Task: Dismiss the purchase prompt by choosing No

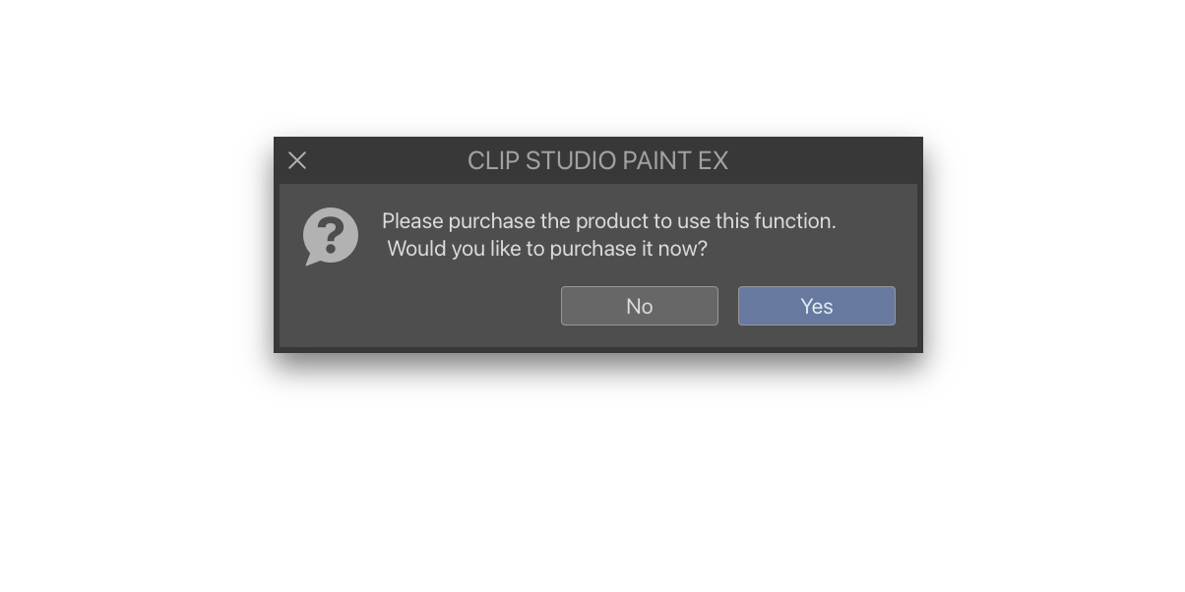Action: coord(639,306)
